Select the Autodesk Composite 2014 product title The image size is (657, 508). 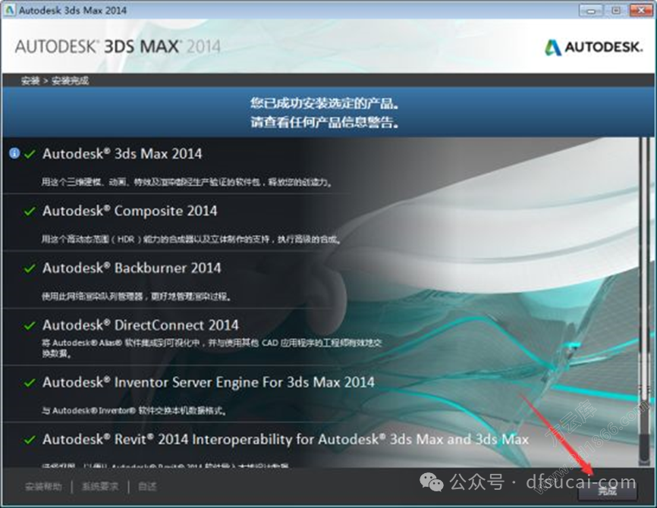pyautogui.click(x=130, y=211)
